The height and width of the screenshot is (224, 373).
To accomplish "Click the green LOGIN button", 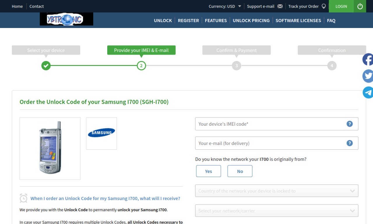I will coord(341,6).
